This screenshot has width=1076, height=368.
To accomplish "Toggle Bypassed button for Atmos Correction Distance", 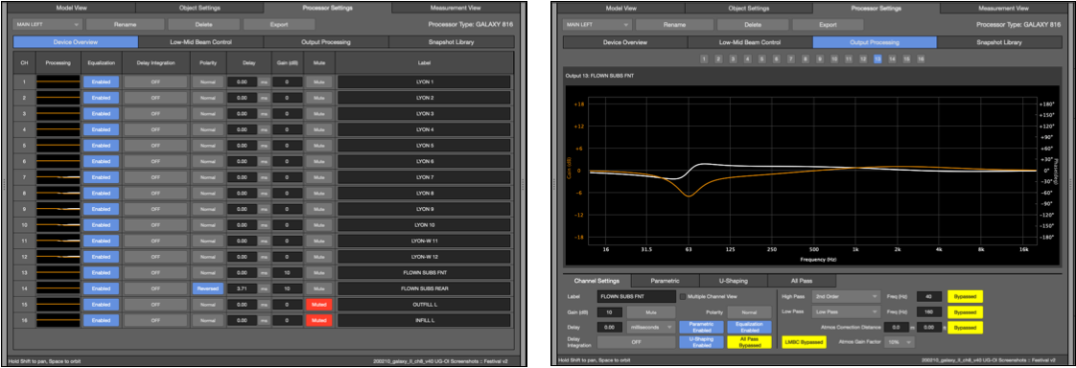I will click(x=965, y=328).
